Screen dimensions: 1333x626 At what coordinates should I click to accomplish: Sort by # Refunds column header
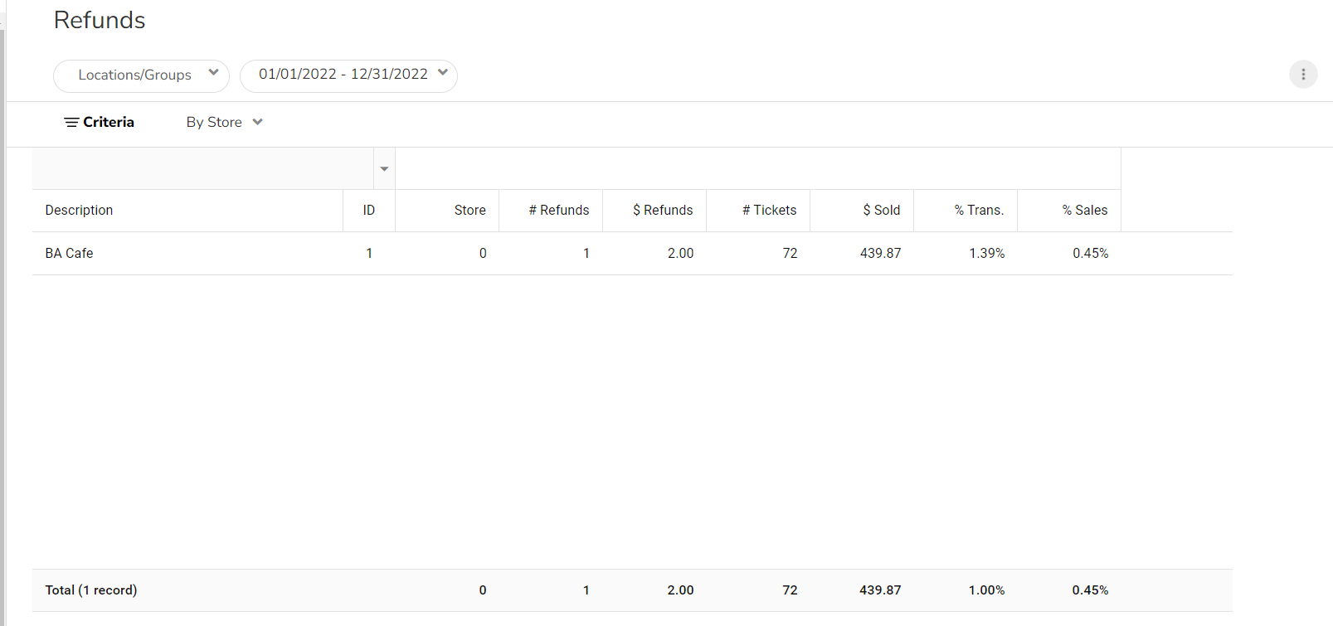click(559, 211)
